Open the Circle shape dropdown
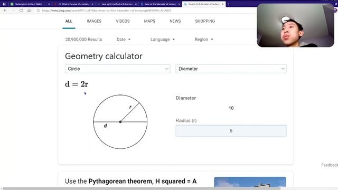This screenshot has width=338, height=190. pos(117,69)
